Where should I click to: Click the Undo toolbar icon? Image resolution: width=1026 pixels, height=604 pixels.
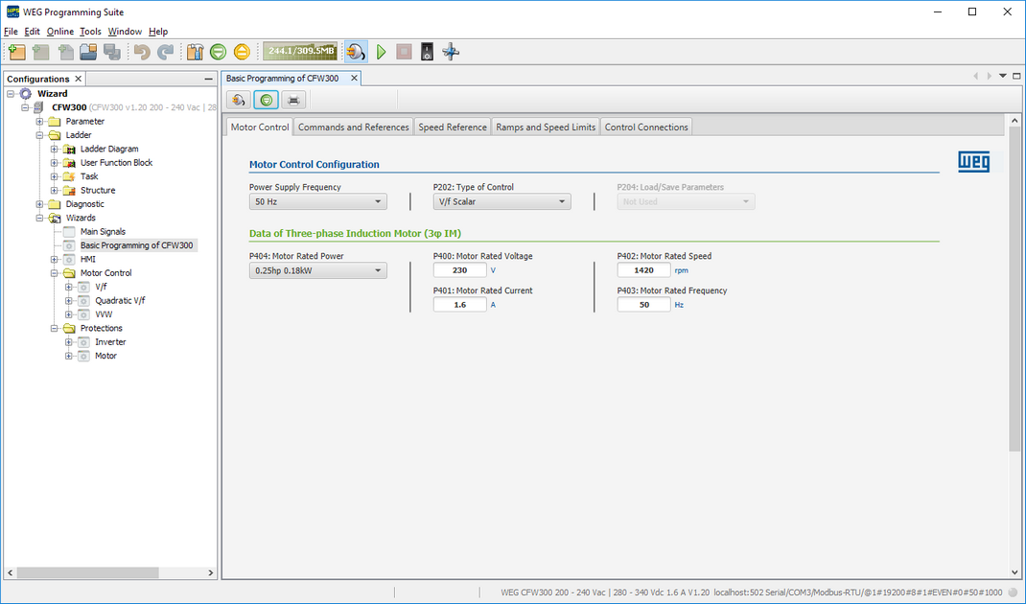(142, 51)
